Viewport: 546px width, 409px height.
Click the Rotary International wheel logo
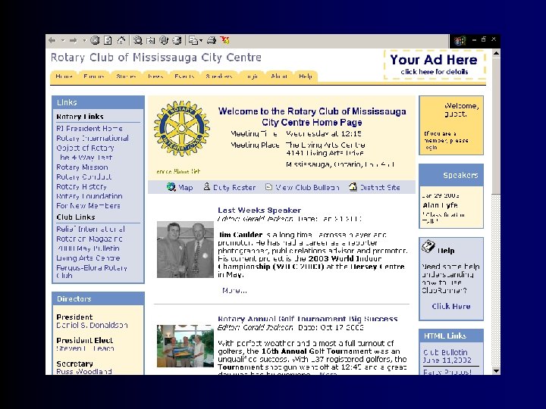click(x=182, y=128)
